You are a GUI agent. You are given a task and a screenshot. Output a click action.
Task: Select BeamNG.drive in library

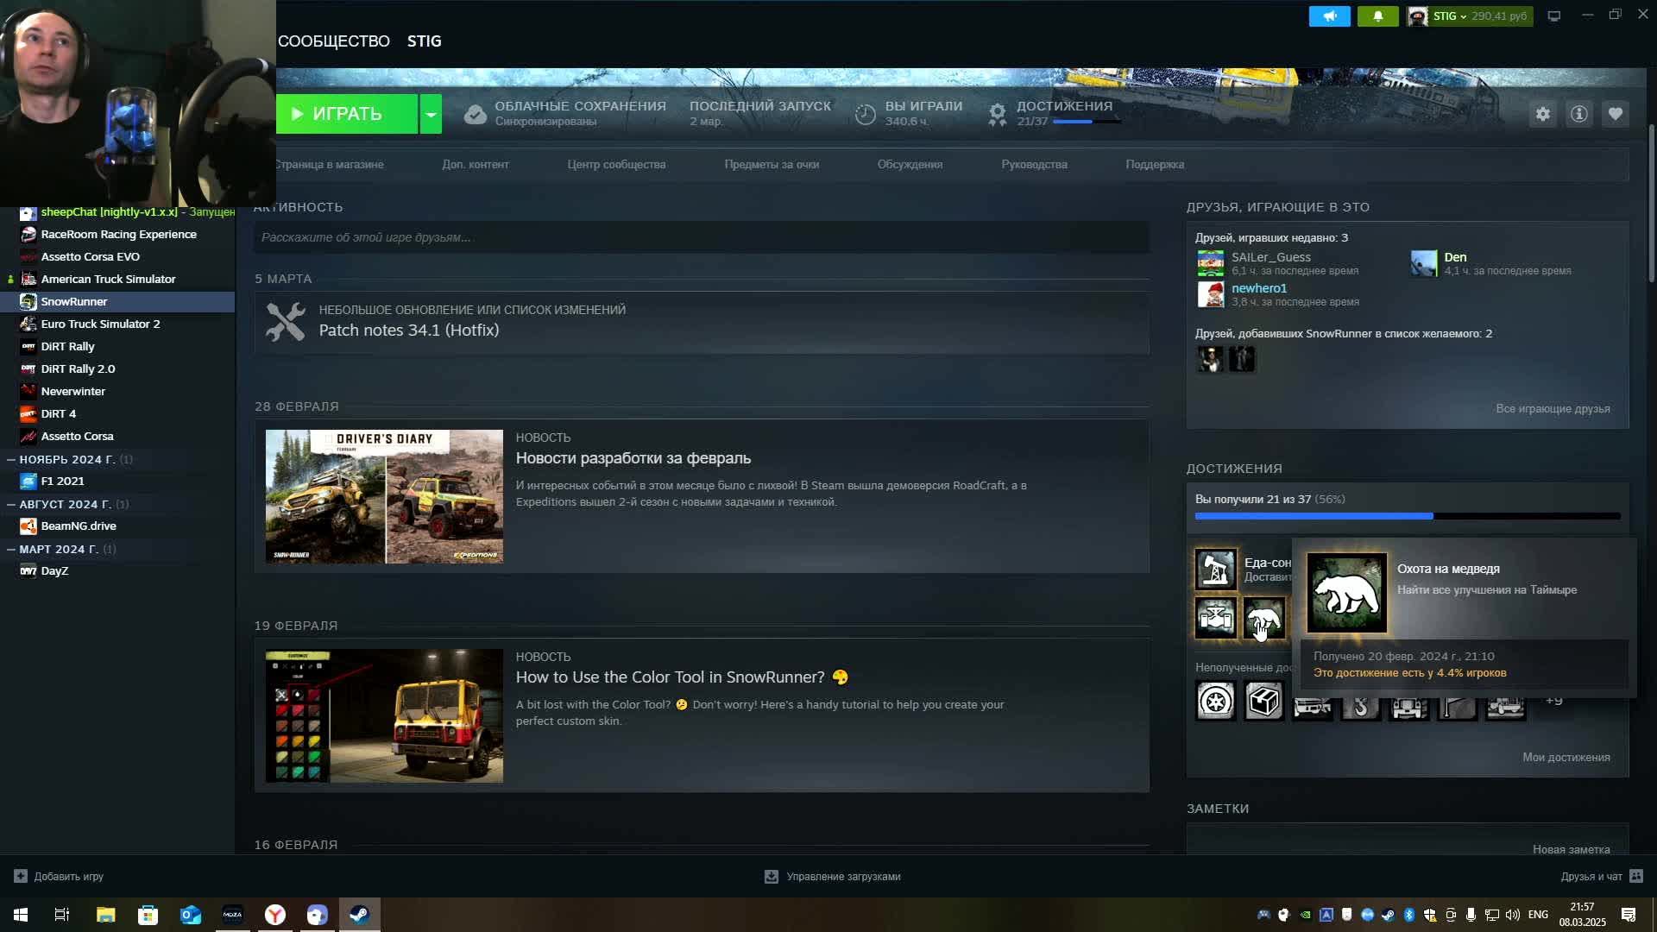pyautogui.click(x=117, y=526)
